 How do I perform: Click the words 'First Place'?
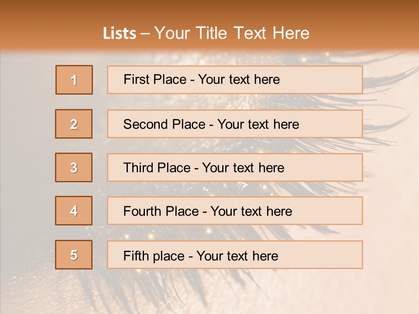155,79
